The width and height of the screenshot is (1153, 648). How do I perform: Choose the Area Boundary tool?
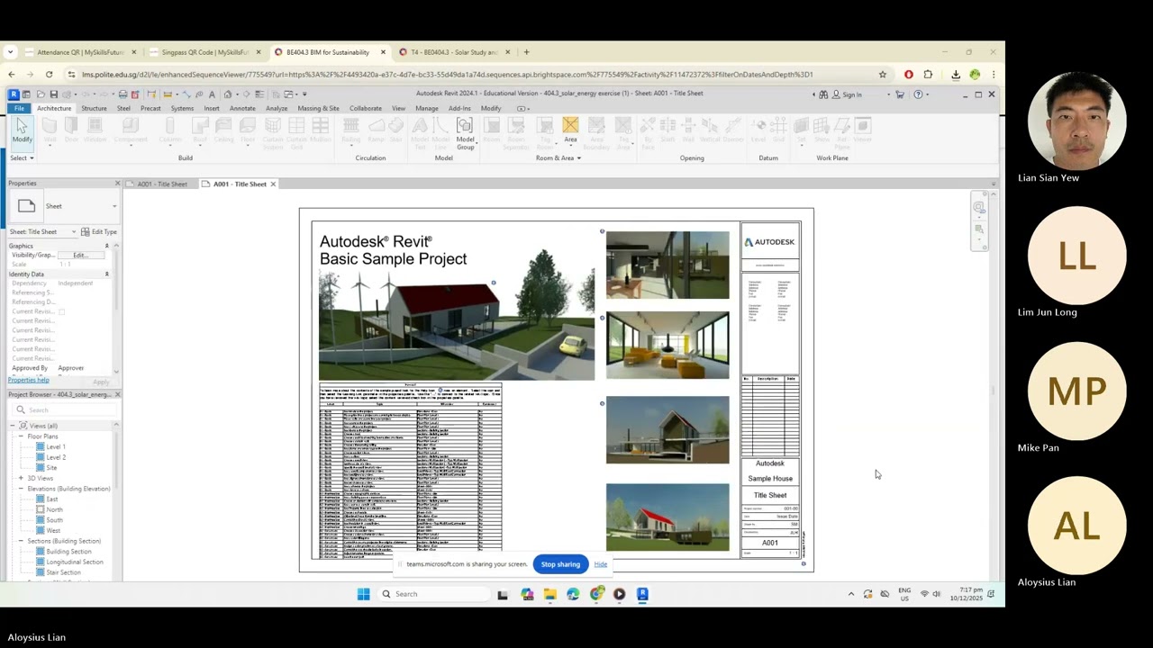(596, 133)
